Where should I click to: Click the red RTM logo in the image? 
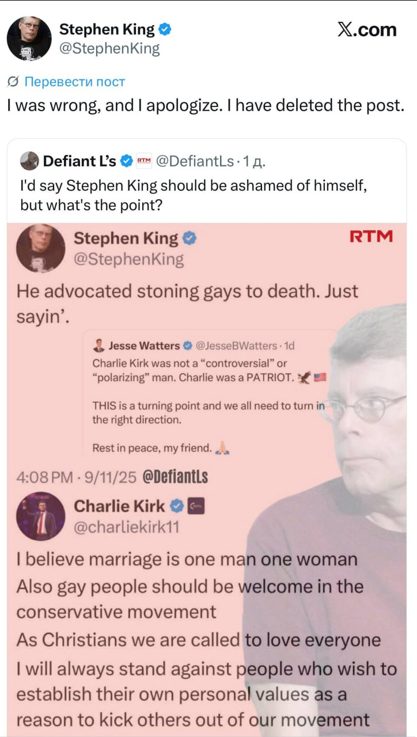point(371,236)
